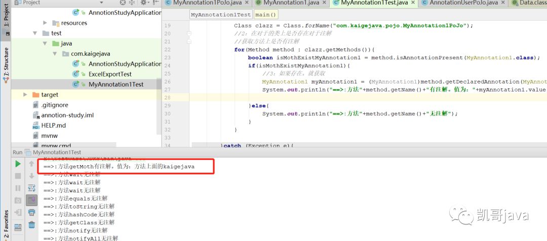
Task: Click console line 'getClass无注解'
Action: tap(79, 222)
